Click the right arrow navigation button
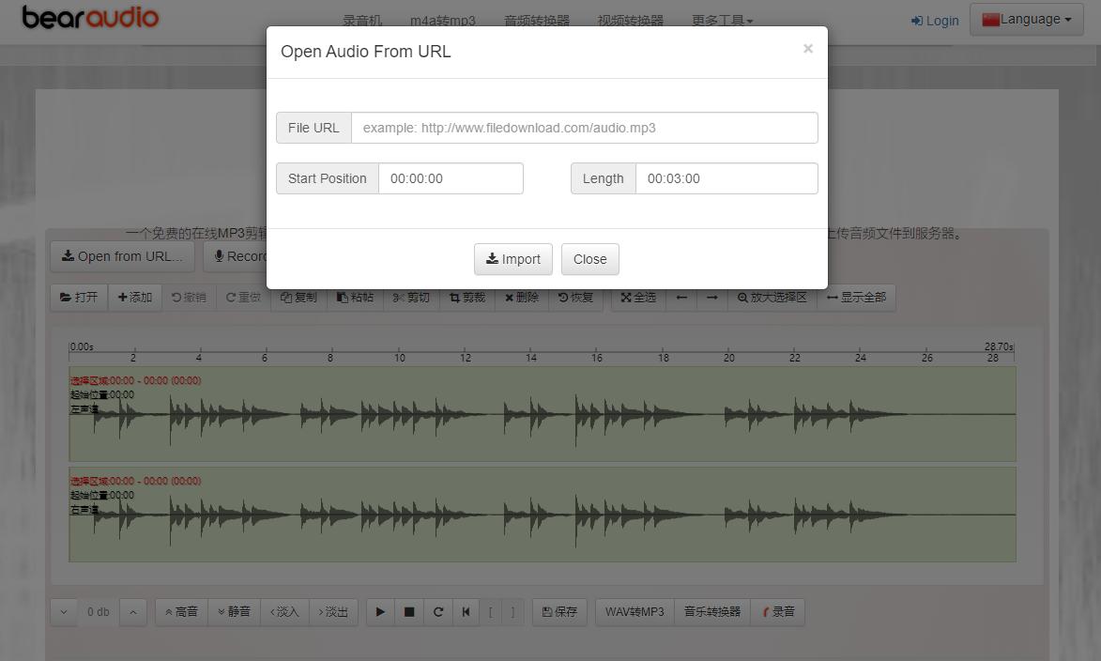The image size is (1101, 661). [711, 298]
